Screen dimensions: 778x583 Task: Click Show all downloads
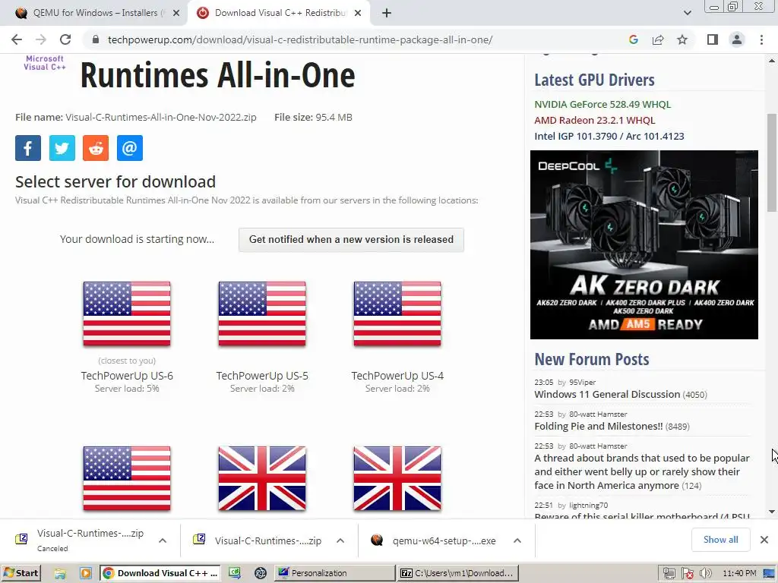[720, 540]
